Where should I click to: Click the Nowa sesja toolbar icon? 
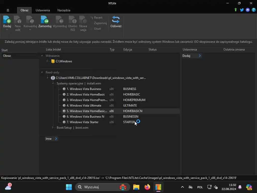83,20
